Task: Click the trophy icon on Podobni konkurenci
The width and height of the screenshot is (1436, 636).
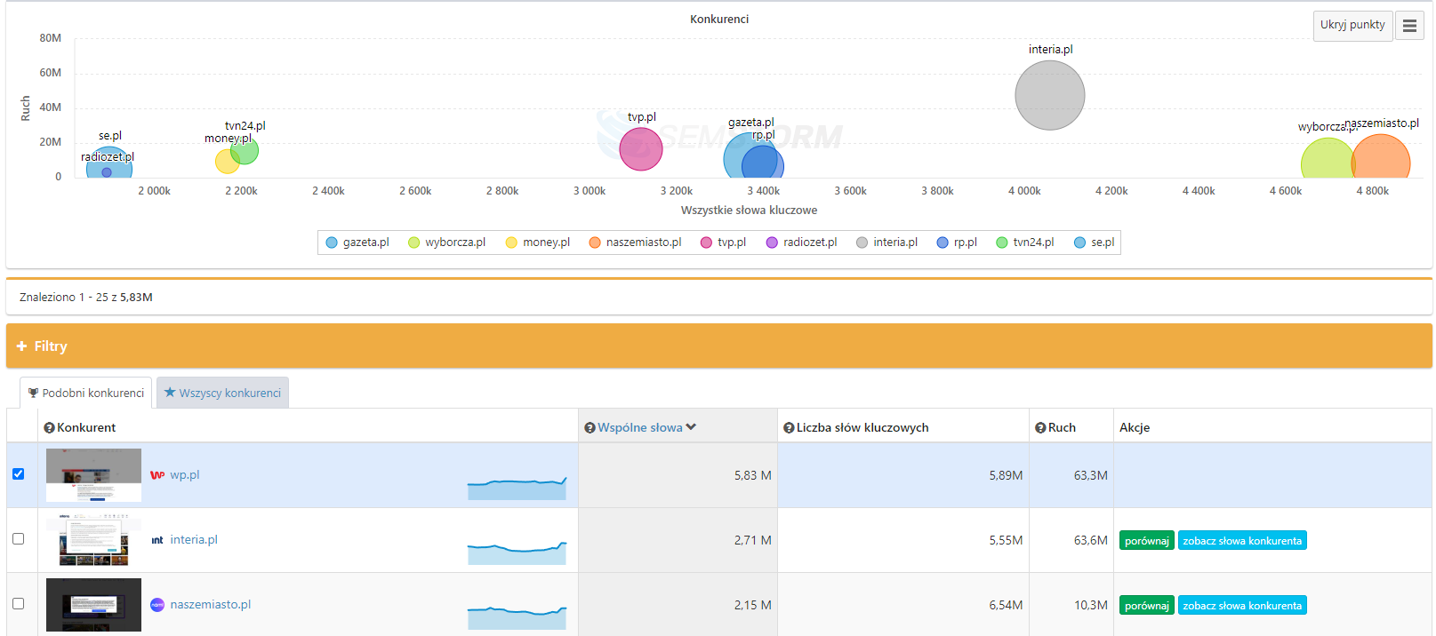Action: click(33, 393)
